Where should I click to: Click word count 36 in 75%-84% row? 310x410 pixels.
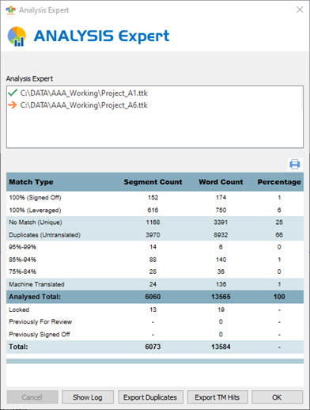point(221,271)
